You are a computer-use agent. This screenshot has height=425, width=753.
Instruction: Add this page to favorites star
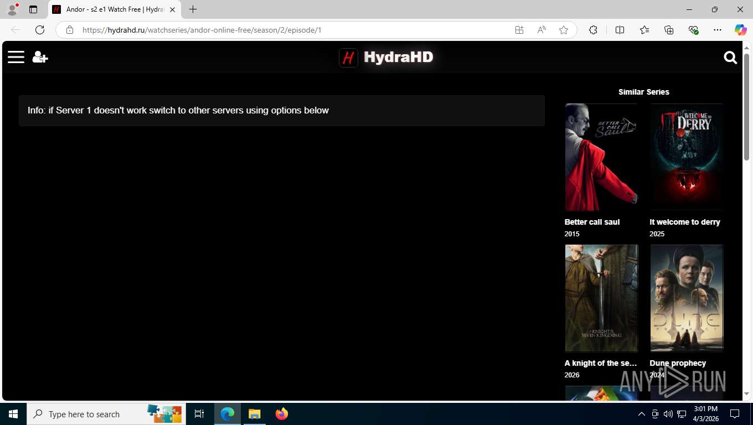(x=564, y=30)
